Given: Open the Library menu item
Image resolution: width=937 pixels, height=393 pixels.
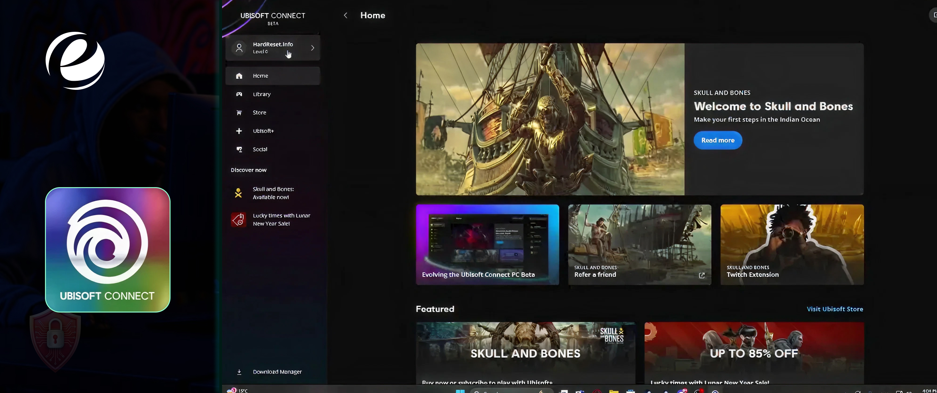Looking at the screenshot, I should tap(261, 95).
